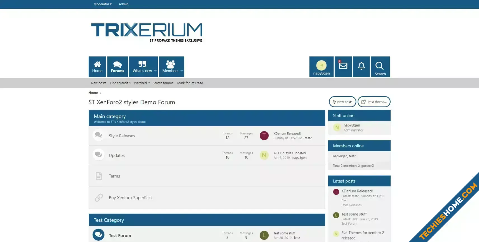Click the Updates speech bubble icon

coord(98,155)
